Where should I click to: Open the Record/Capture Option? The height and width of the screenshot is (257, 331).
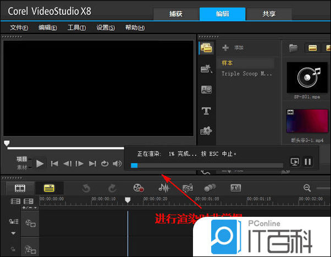tap(139, 188)
